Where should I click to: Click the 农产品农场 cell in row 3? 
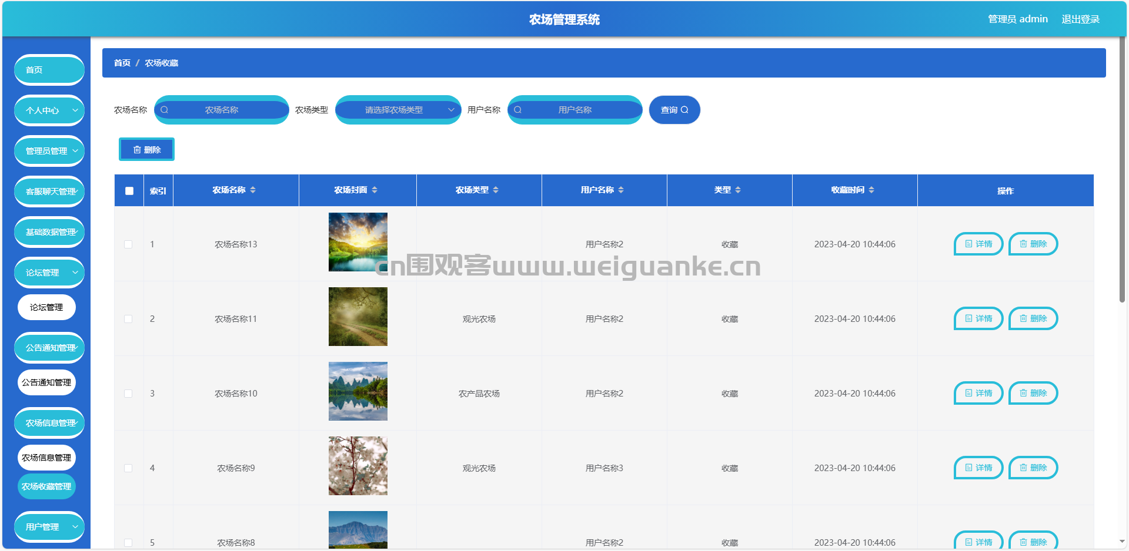(479, 394)
